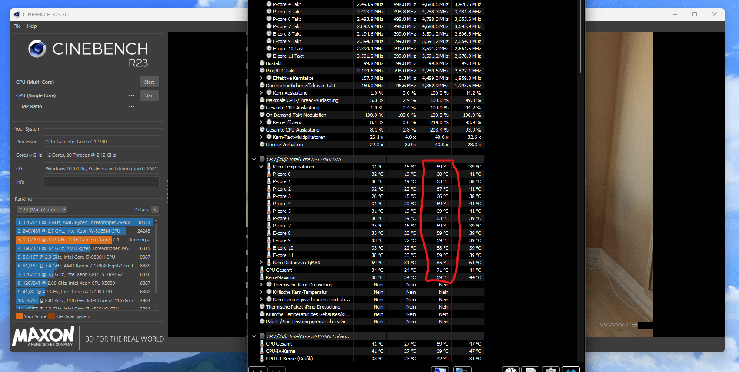The height and width of the screenshot is (372, 739).
Task: Start the CPU (Single Core) test
Action: pyautogui.click(x=149, y=95)
